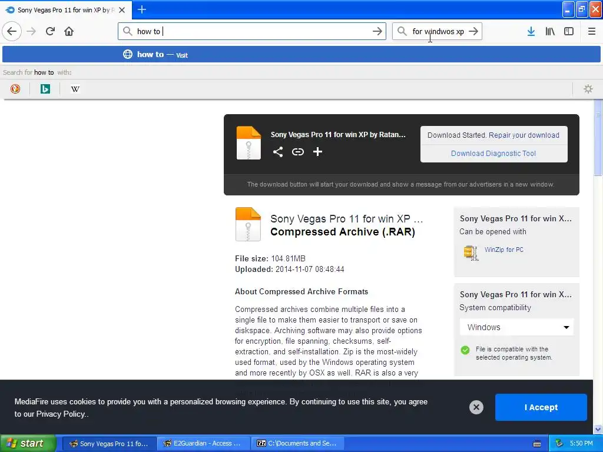Search with DuckDuckGo icon
603x452 pixels.
tap(15, 89)
